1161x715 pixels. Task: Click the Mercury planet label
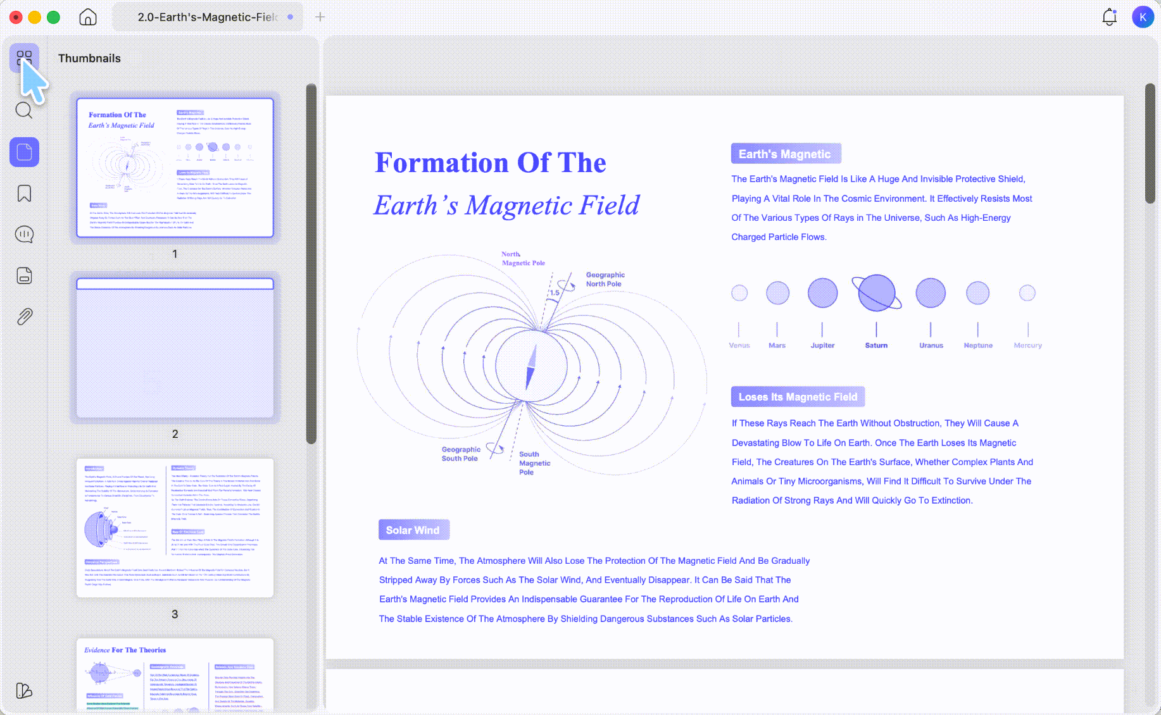pos(1027,345)
